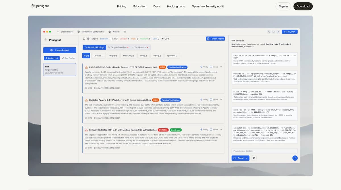
Task: Filter findings by High(2)
Action: tap(113, 56)
